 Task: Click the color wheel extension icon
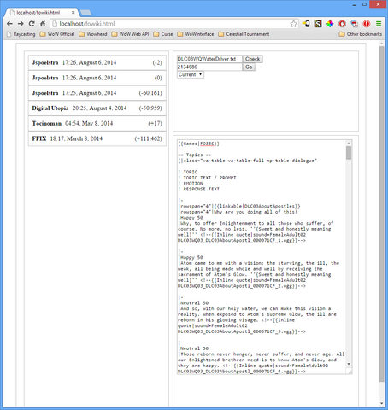(330, 24)
